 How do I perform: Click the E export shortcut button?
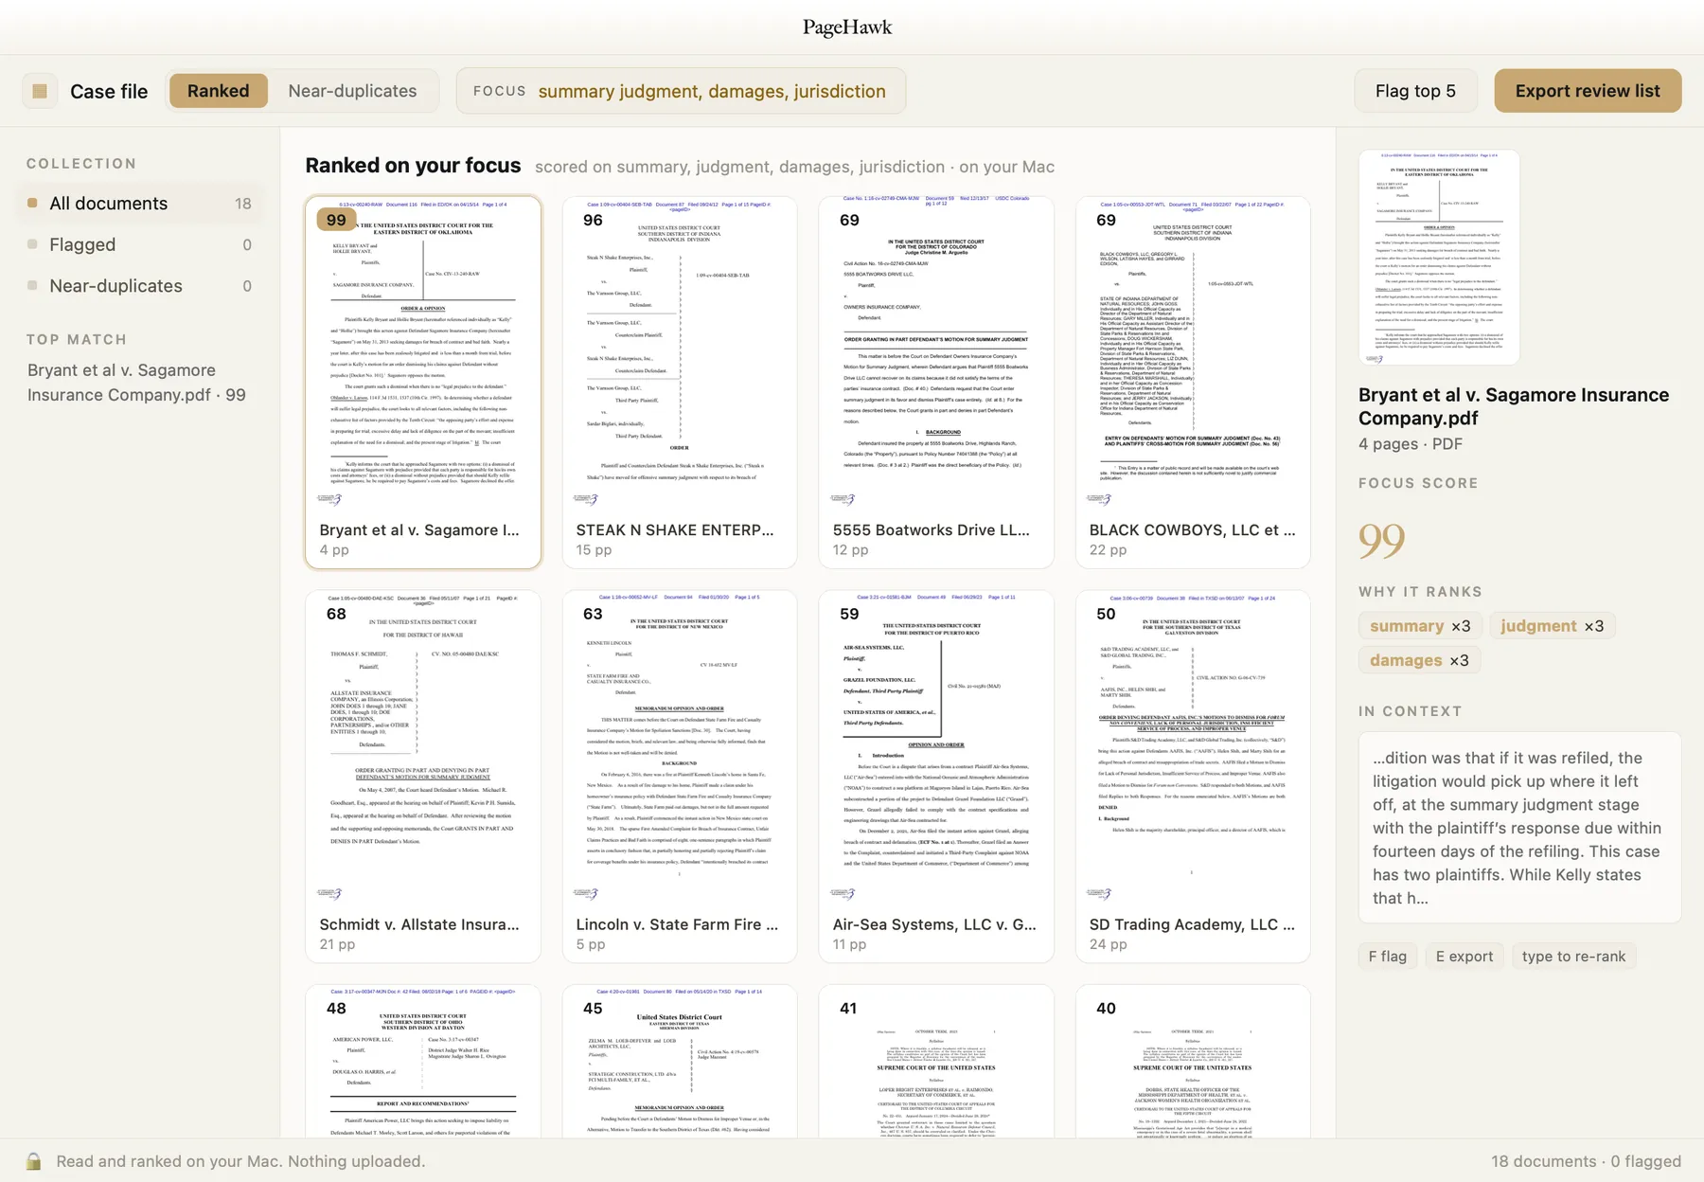click(x=1464, y=957)
